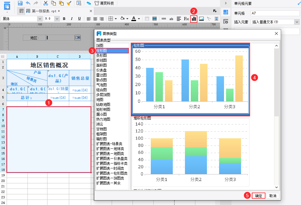
Task: Click the font color A swatch
Action: pyautogui.click(x=134, y=18)
